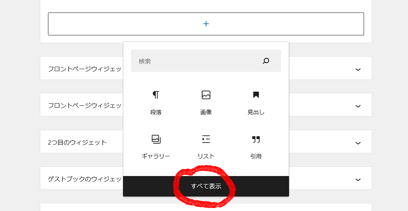Click the すべて表示 button
Image resolution: width=408 pixels, height=211 pixels.
(206, 186)
